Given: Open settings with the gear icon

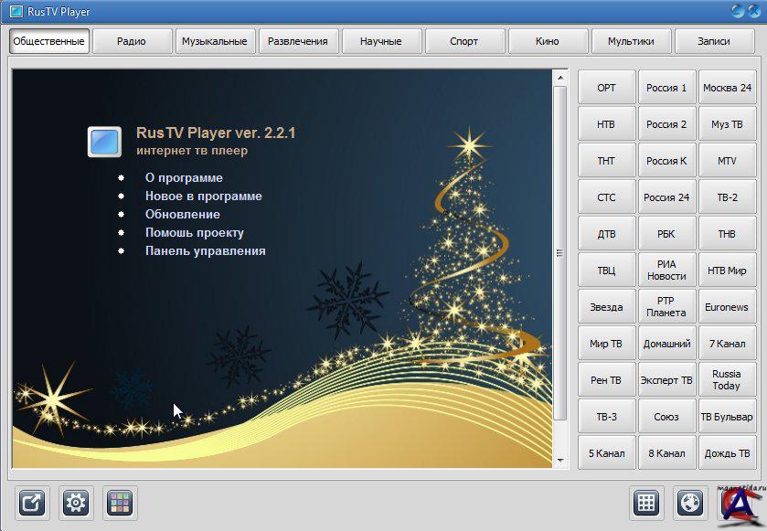Looking at the screenshot, I should [77, 503].
